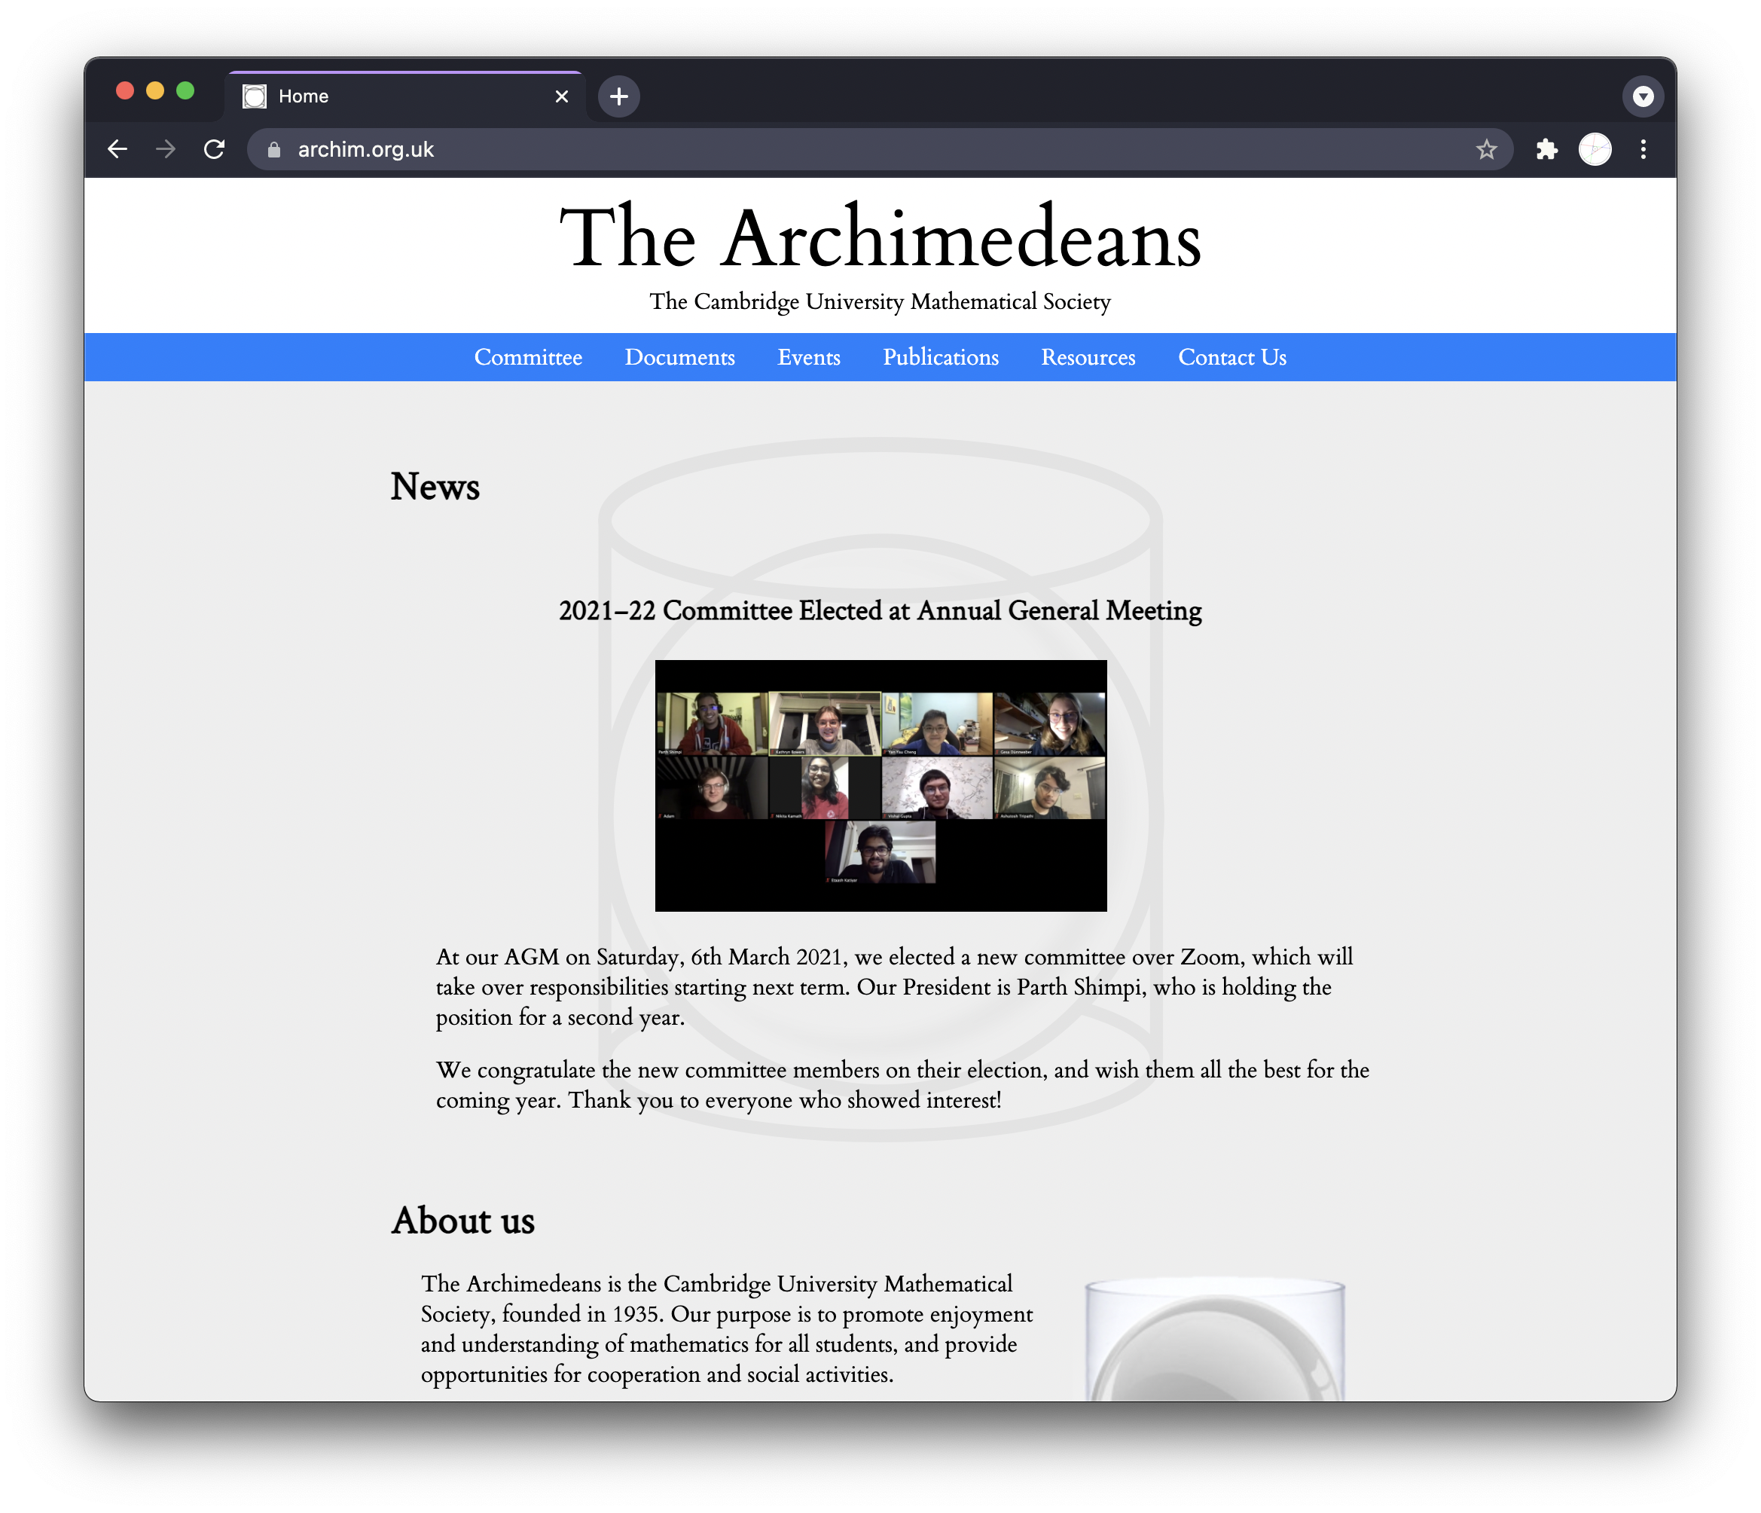Screen dimensions: 1761x1513
Task: Open a new tab with plus button
Action: [x=618, y=96]
